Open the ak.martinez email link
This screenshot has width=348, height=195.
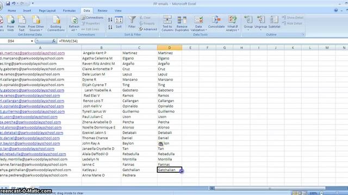click(33, 53)
